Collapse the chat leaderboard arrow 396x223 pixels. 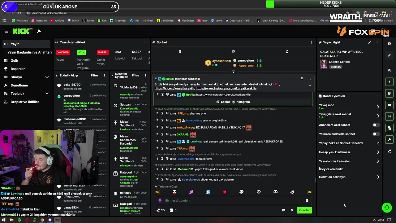(233, 72)
